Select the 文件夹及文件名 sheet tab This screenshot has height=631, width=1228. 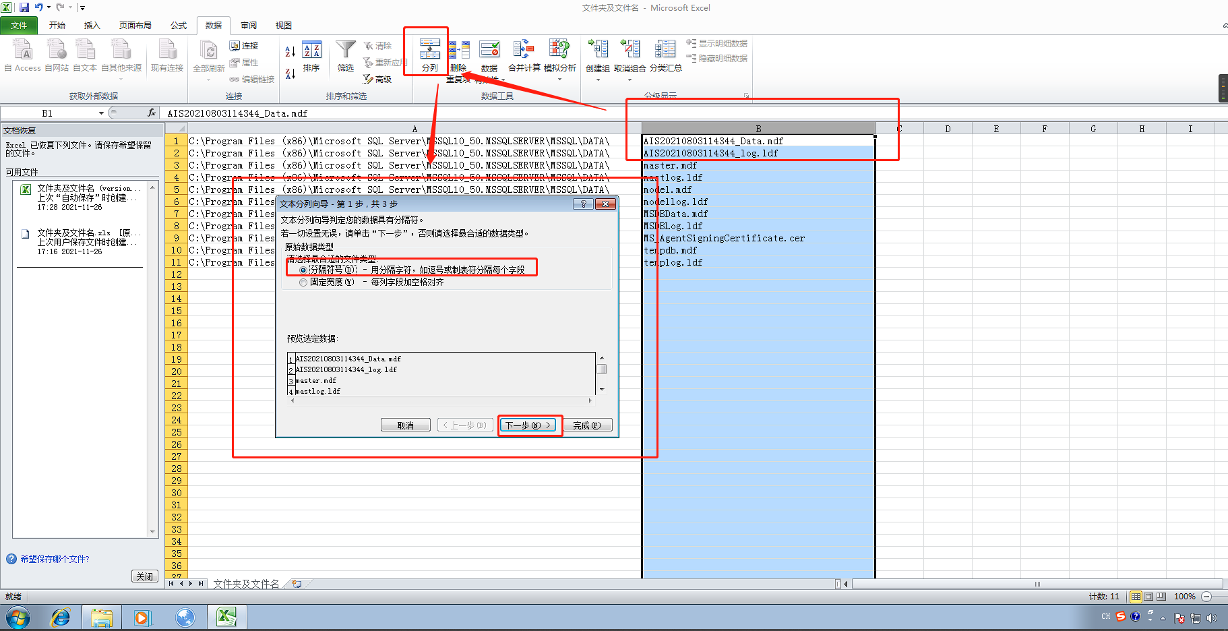[x=247, y=584]
